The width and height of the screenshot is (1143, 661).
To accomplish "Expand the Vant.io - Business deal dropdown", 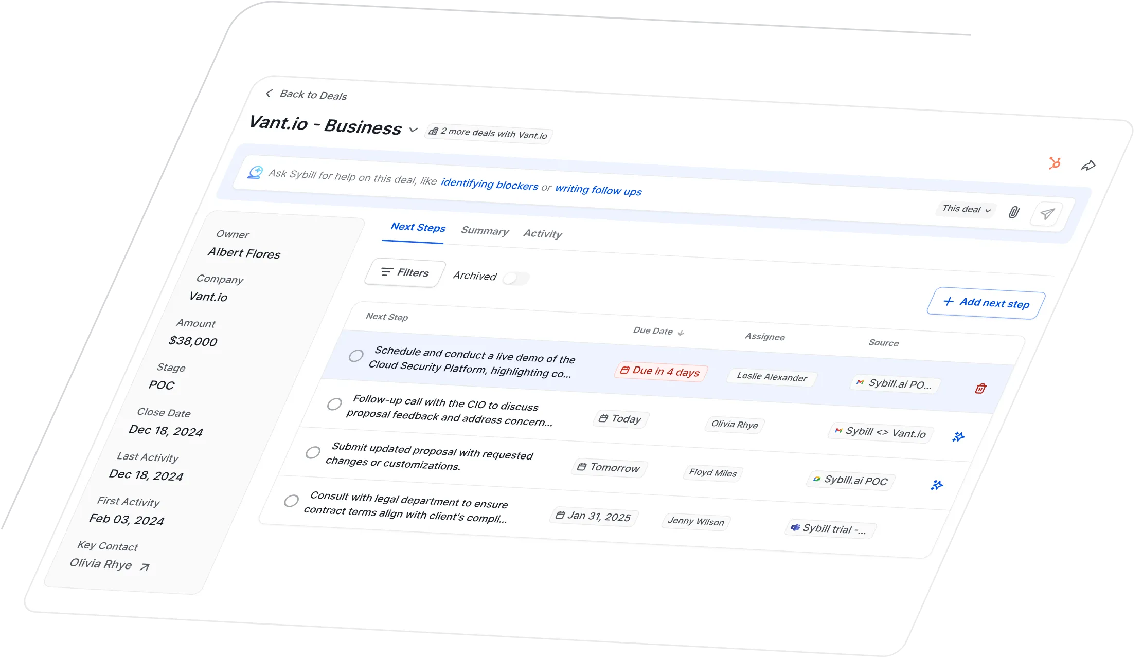I will (414, 130).
